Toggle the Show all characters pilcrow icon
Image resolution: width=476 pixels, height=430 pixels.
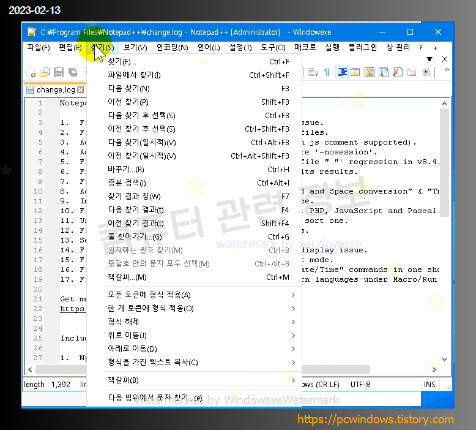[327, 72]
